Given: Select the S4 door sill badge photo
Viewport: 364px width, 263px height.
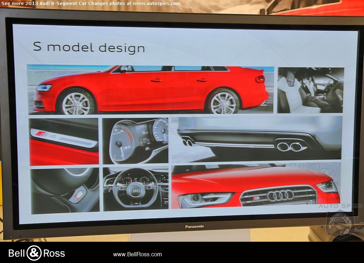Looking at the screenshot, I should pyautogui.click(x=64, y=142).
